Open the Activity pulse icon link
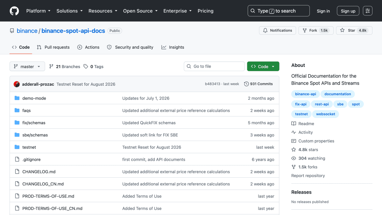The image size is (382, 215). 294,132
